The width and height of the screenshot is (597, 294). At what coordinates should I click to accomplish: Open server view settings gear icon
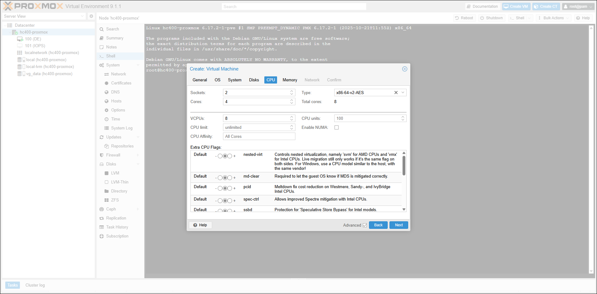[x=91, y=16]
